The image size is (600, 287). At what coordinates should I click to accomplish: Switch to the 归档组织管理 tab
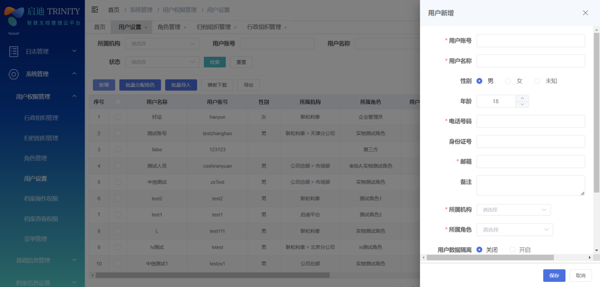tap(214, 27)
